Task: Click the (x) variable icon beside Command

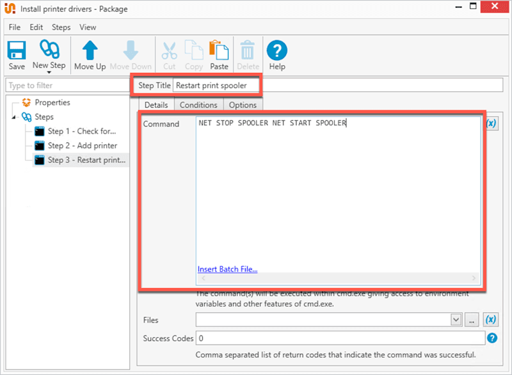Action: click(x=491, y=123)
